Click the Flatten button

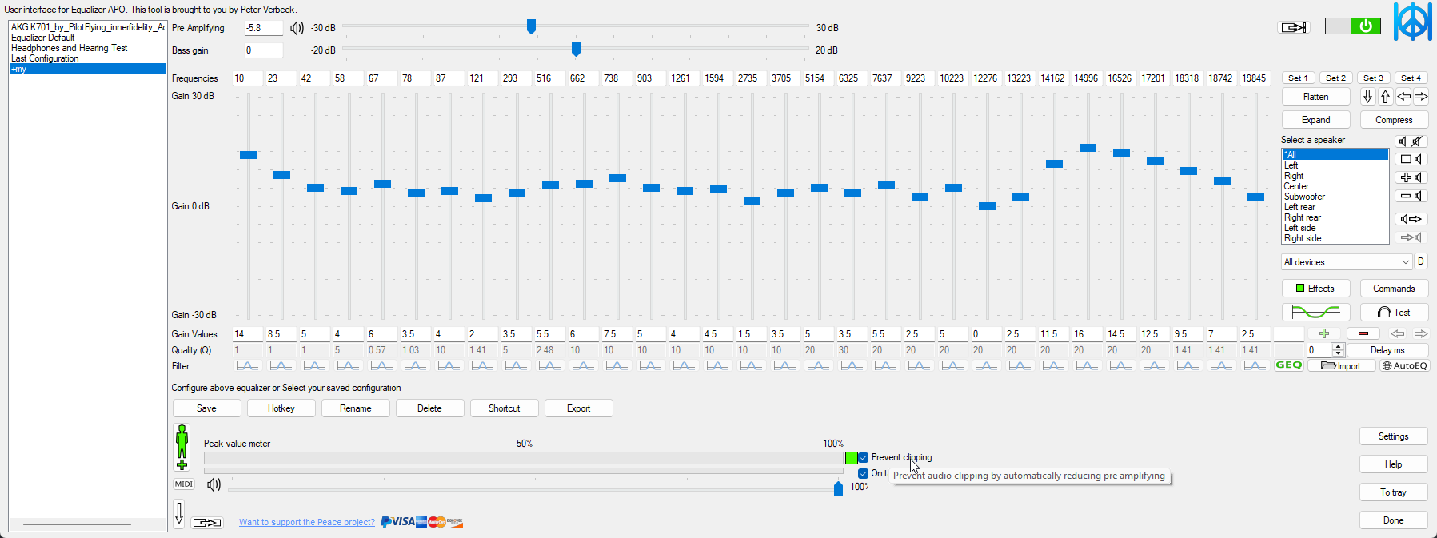1315,97
